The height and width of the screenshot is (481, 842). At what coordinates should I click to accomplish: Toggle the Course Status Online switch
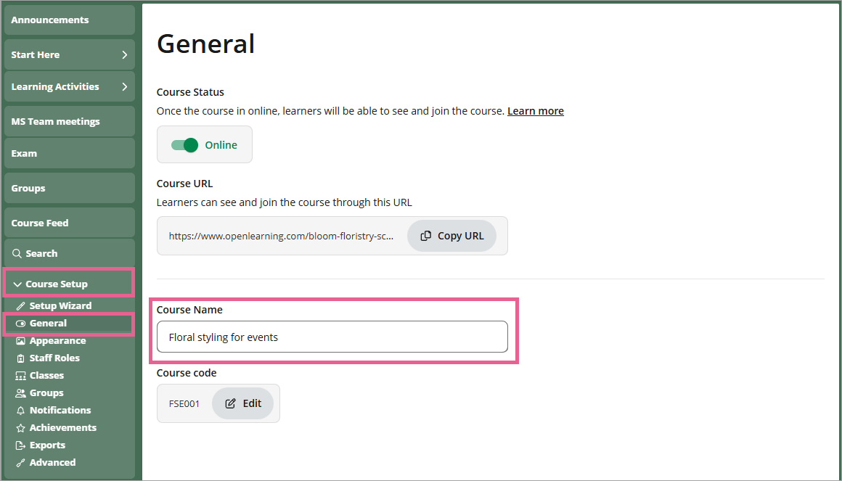[185, 145]
